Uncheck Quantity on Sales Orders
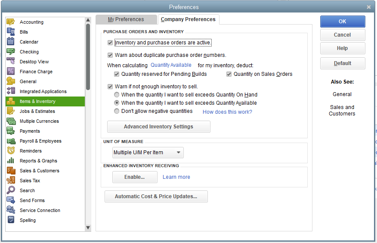 (x=229, y=74)
